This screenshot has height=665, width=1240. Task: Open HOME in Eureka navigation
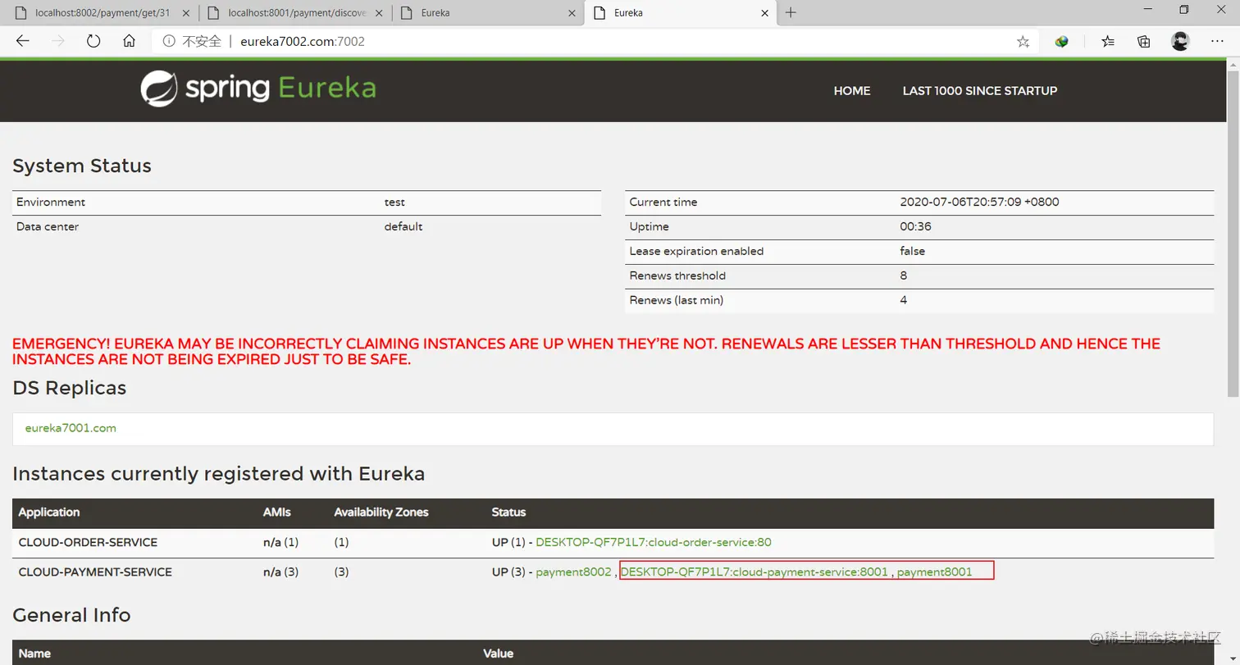pos(852,91)
